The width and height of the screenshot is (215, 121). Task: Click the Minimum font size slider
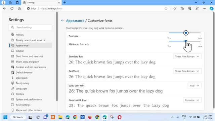(184, 41)
